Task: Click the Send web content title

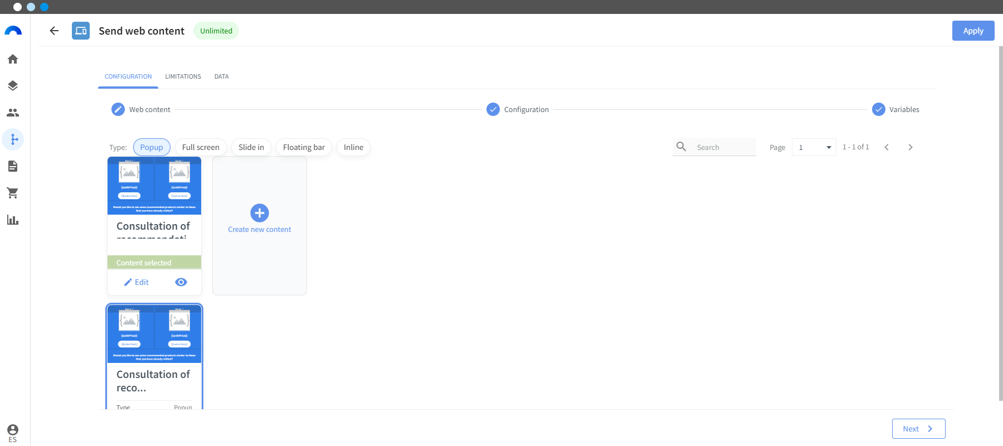Action: [x=142, y=31]
